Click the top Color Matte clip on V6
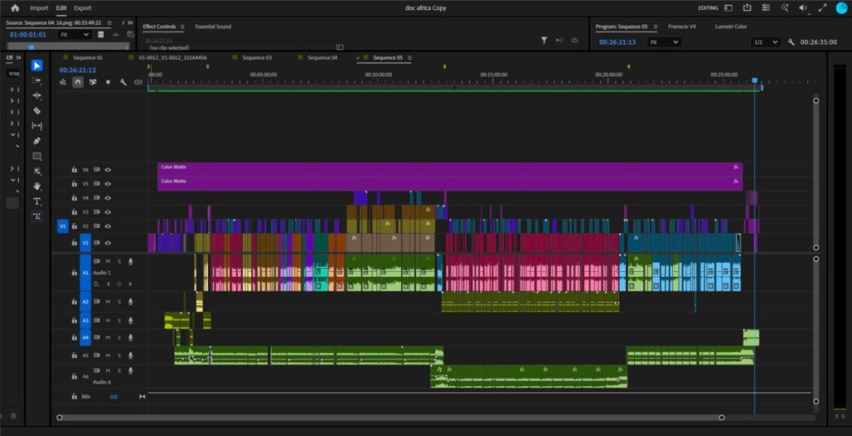Image resolution: width=852 pixels, height=436 pixels. click(x=450, y=169)
